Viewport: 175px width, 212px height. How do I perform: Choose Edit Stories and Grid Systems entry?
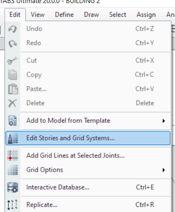pos(88,138)
